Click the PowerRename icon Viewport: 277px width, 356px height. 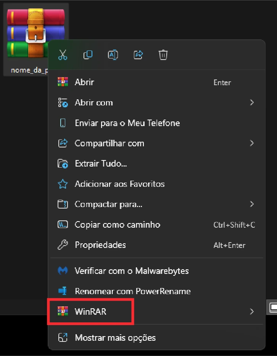pyautogui.click(x=63, y=291)
